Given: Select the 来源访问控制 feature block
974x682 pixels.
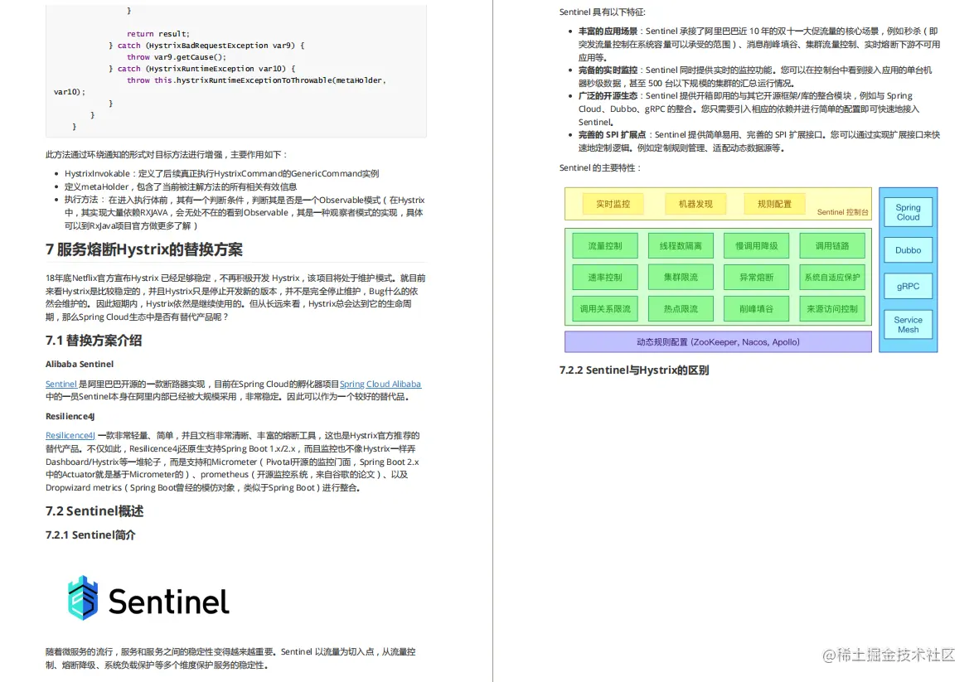Looking at the screenshot, I should (832, 309).
